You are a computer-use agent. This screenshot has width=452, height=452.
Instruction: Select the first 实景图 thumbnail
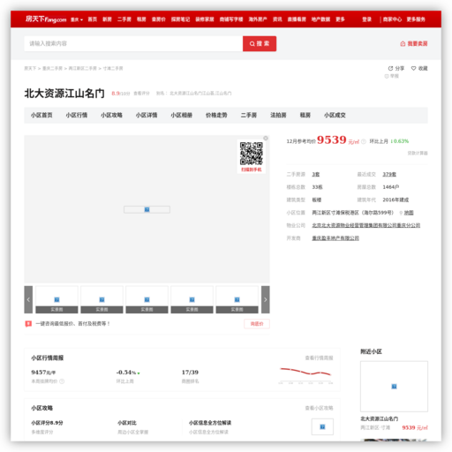56,299
